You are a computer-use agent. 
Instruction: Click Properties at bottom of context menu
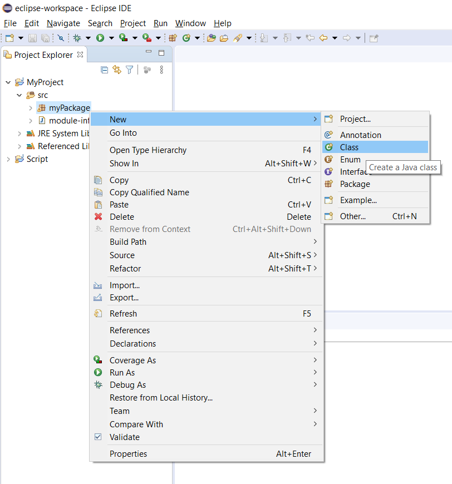(x=128, y=454)
